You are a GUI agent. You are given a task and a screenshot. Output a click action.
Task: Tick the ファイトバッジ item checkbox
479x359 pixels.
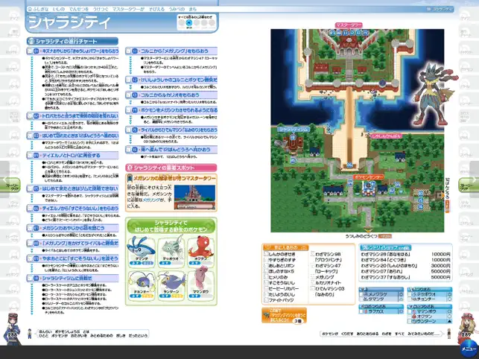coord(266,300)
